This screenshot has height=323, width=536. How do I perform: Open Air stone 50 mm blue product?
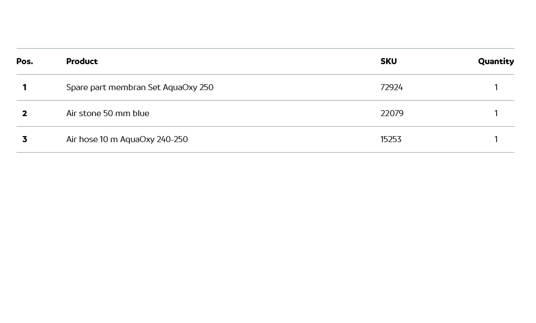pos(107,113)
